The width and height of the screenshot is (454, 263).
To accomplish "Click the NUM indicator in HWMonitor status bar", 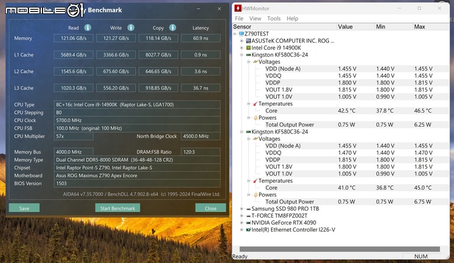I will [x=421, y=257].
